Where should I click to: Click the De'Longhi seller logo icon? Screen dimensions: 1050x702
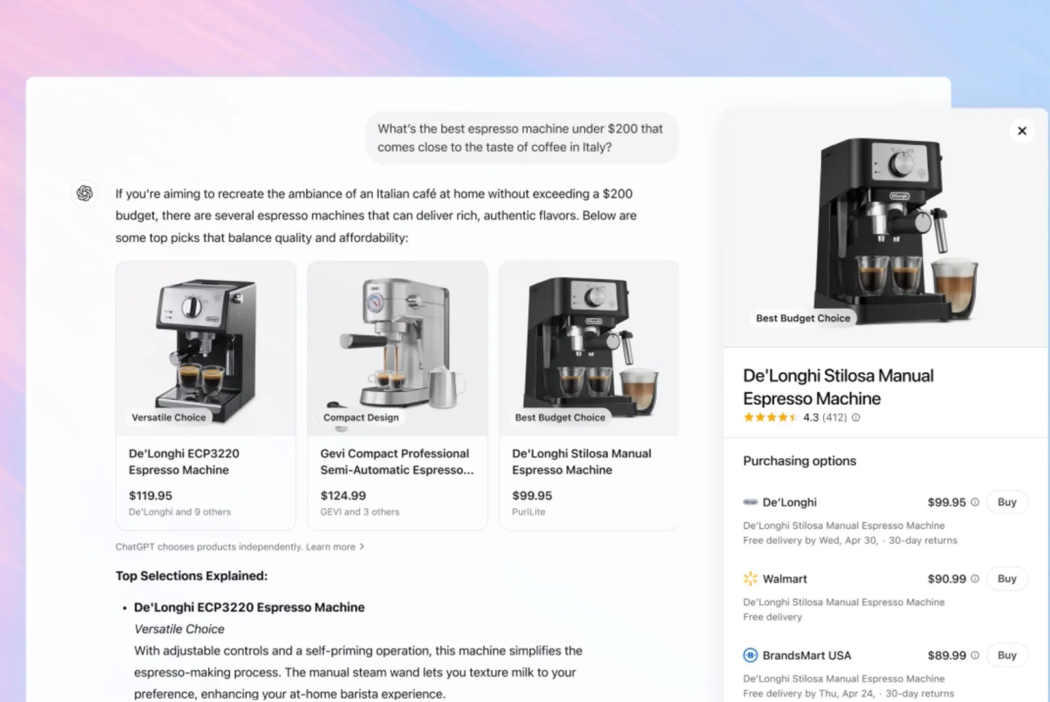coord(750,502)
